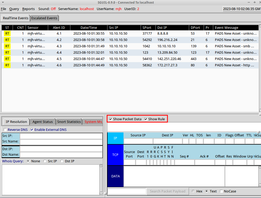Click the GMT clock display
Viewport: 261px width, 198px height.
(x=242, y=9)
